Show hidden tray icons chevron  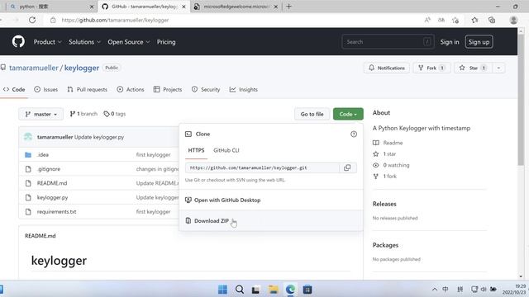(435, 290)
